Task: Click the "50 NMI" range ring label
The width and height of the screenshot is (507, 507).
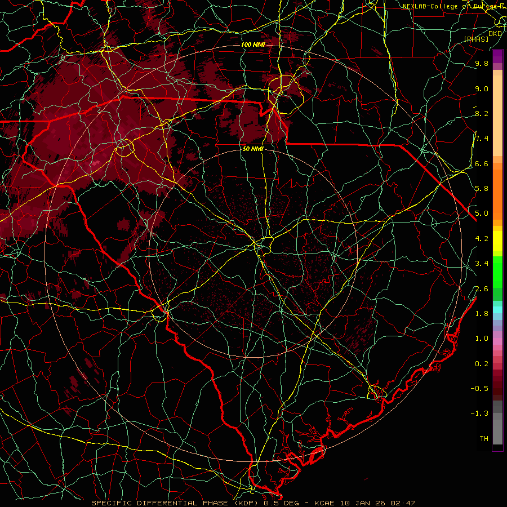Action: [x=253, y=149]
